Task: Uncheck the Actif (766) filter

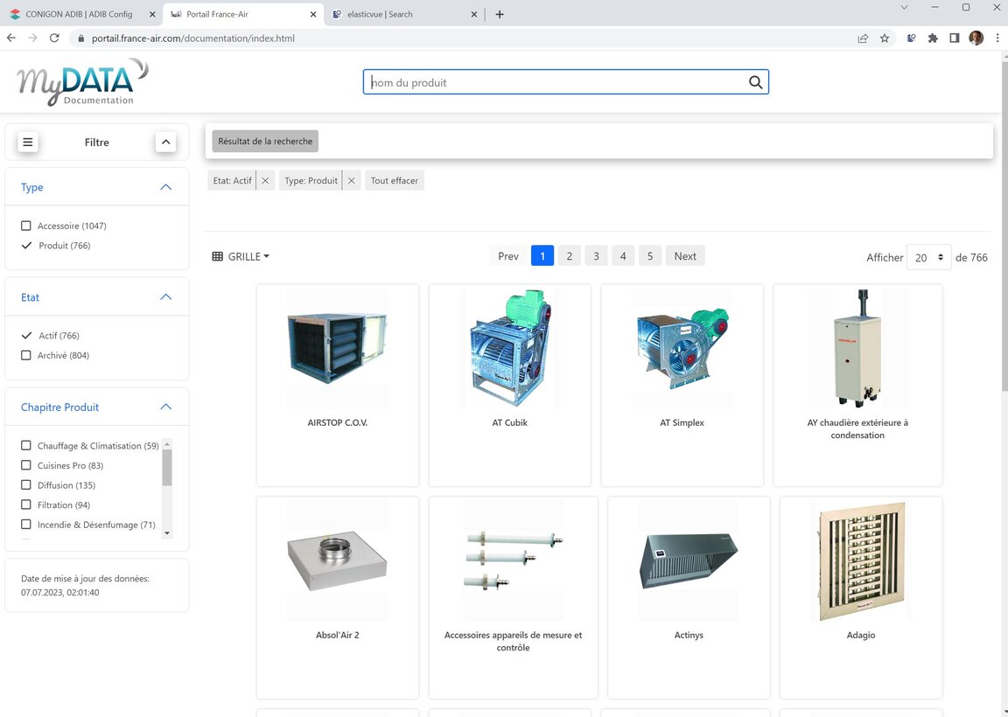Action: (x=26, y=336)
